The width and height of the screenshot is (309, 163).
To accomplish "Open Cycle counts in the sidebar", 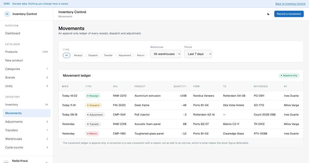I will click(26, 148).
